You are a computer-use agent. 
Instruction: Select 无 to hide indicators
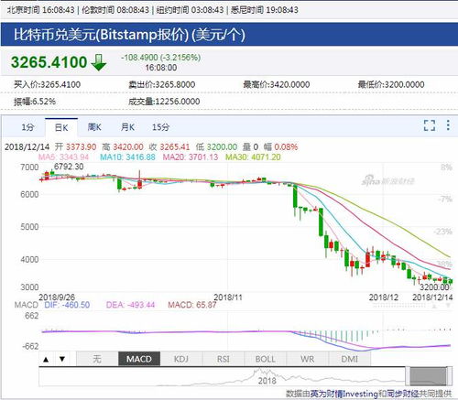[97, 359]
